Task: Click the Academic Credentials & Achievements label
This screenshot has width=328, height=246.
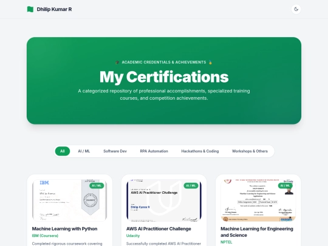Action: (x=164, y=63)
